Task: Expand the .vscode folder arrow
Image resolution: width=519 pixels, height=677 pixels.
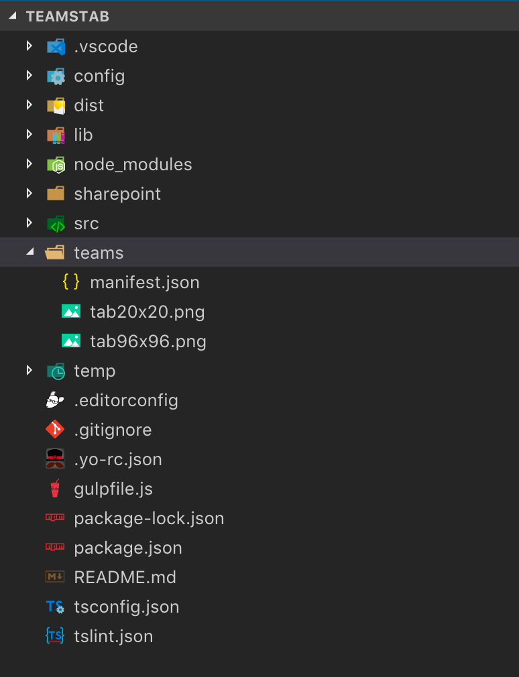Action: tap(29, 46)
